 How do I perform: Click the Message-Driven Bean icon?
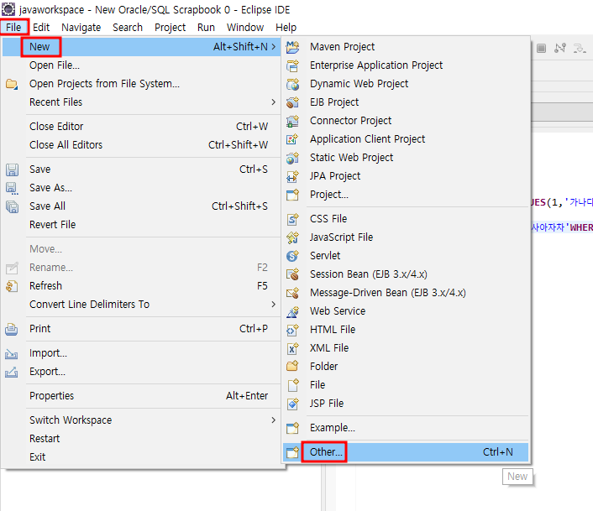coord(292,293)
